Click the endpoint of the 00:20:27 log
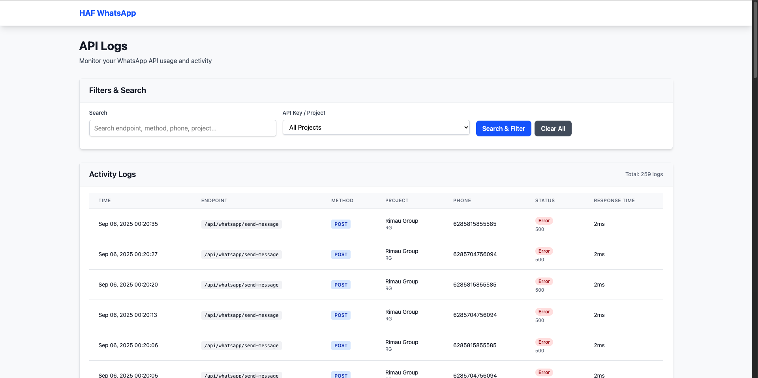 [241, 255]
